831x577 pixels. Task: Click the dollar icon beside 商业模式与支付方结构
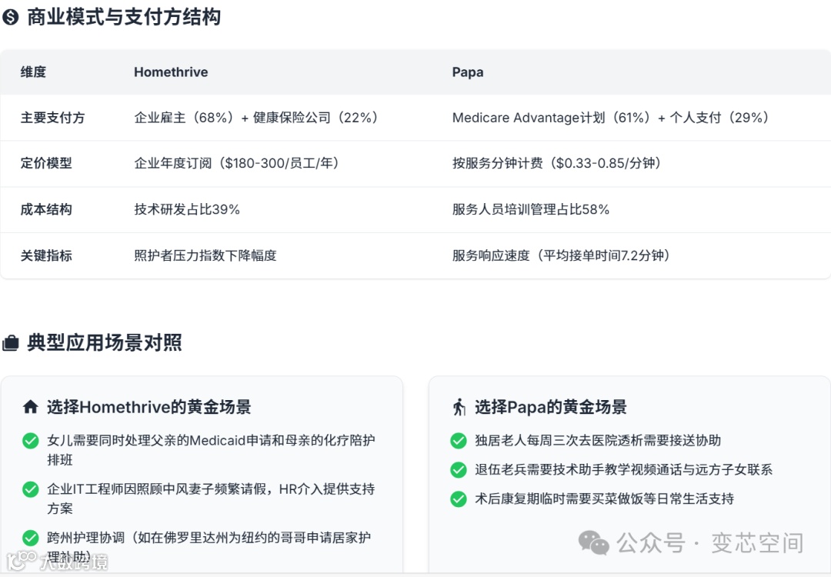10,18
